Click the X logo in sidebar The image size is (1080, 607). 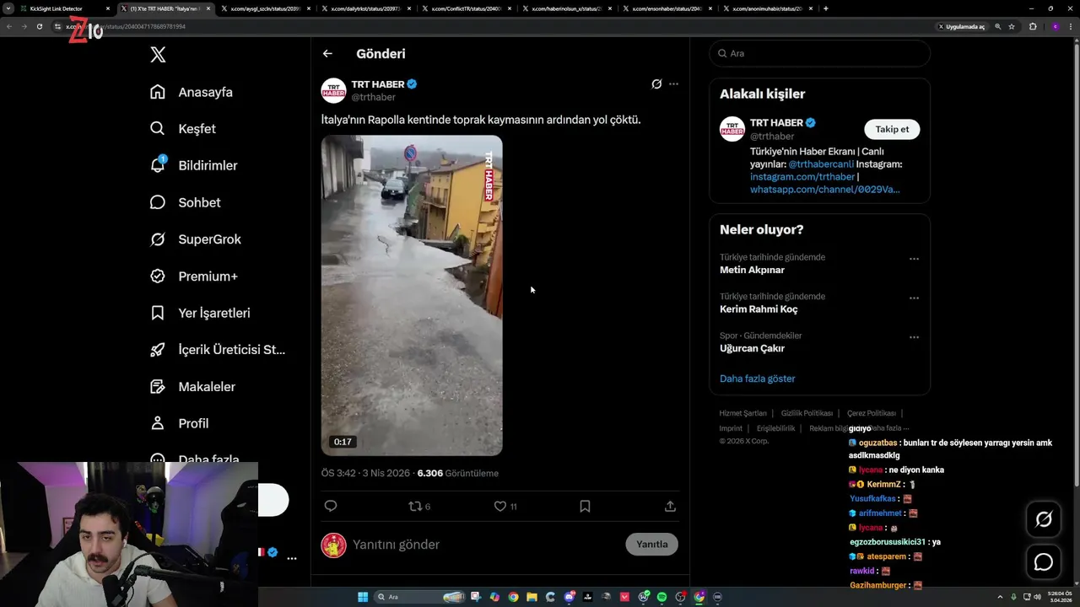click(x=158, y=55)
